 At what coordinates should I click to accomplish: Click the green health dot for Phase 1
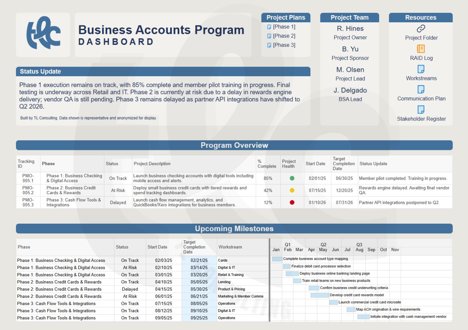tap(292, 178)
